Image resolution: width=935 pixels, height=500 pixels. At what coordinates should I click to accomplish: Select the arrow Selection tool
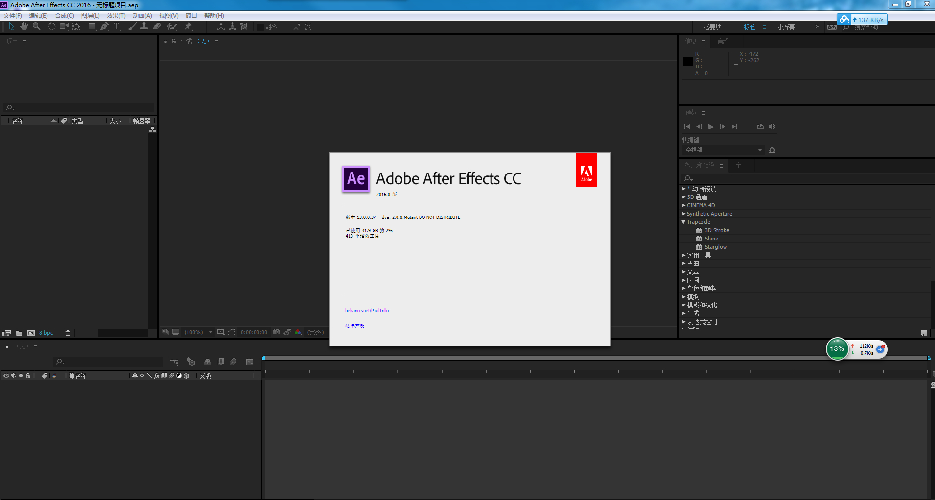tap(12, 27)
